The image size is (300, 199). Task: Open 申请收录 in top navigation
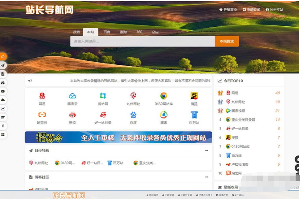tap(251, 10)
